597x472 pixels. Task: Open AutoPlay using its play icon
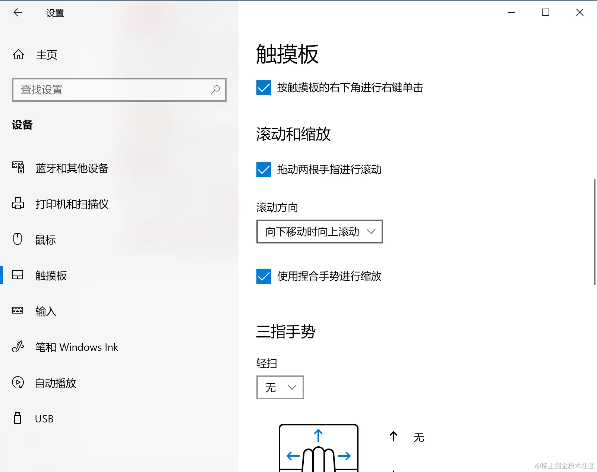click(18, 383)
